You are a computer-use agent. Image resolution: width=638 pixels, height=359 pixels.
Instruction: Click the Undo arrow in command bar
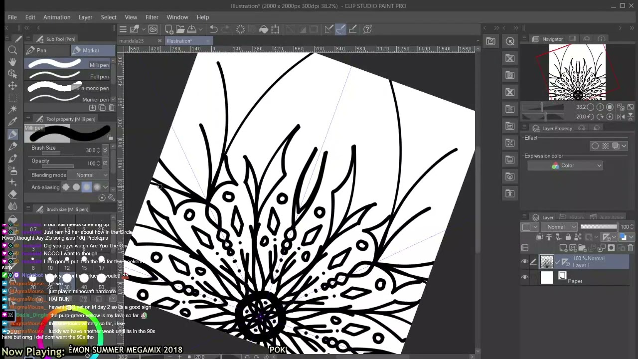213,29
